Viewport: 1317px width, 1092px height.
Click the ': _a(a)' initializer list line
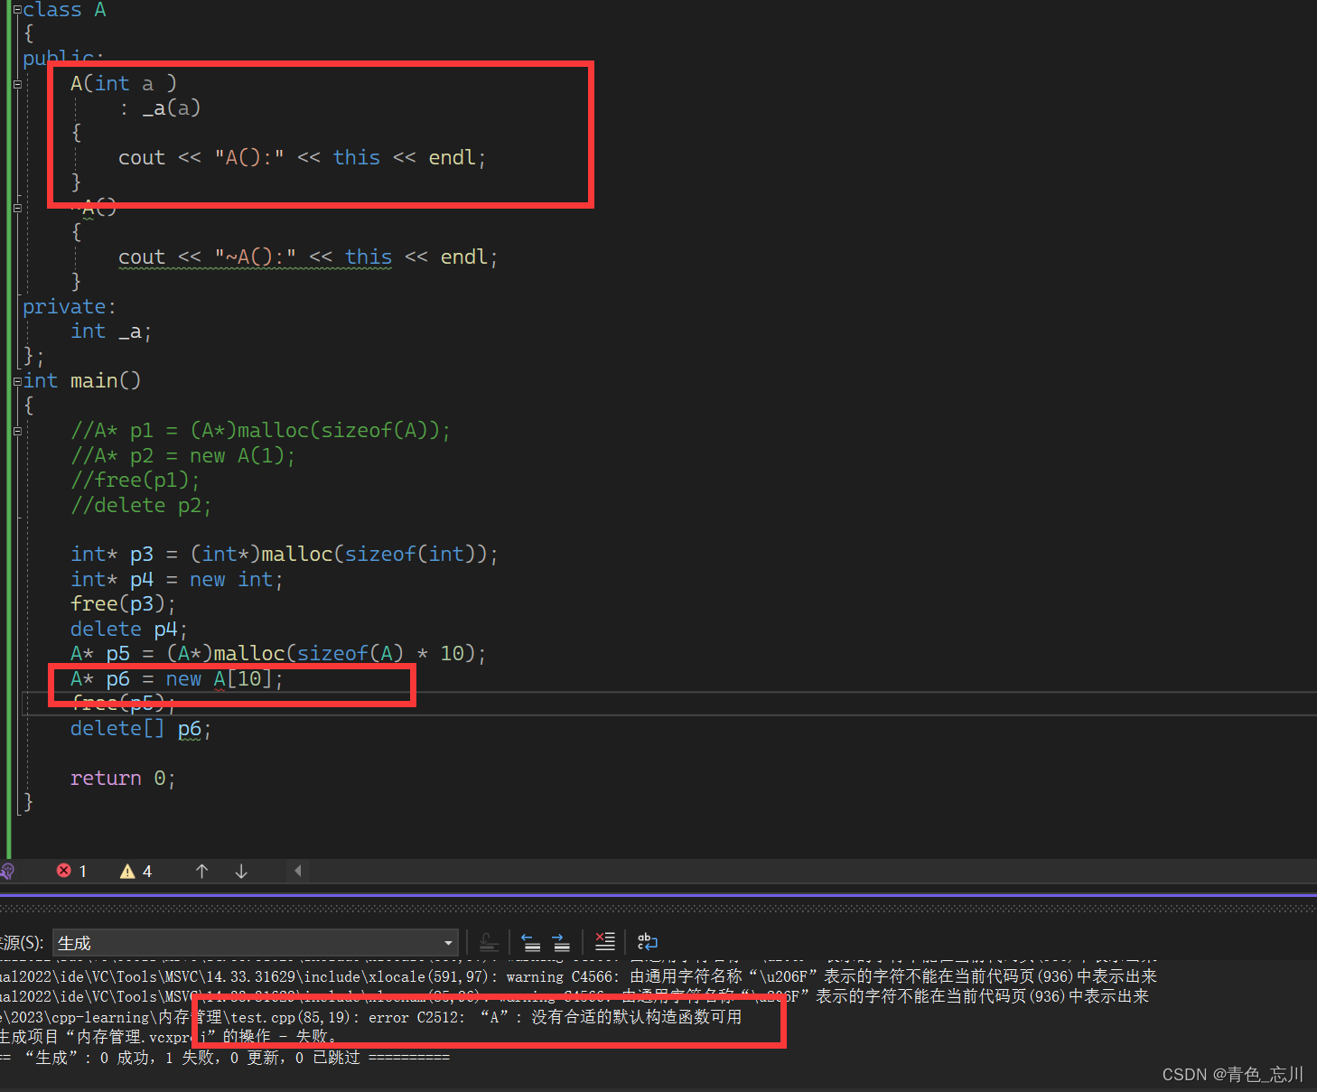tap(159, 108)
